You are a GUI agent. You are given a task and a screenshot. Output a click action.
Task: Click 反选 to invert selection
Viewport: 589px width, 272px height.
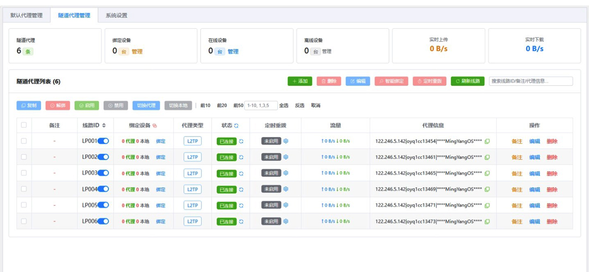[300, 106]
